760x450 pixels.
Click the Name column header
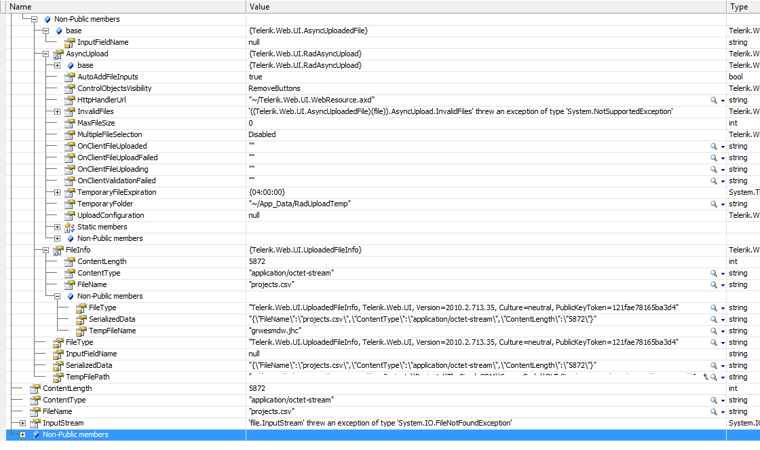click(126, 7)
